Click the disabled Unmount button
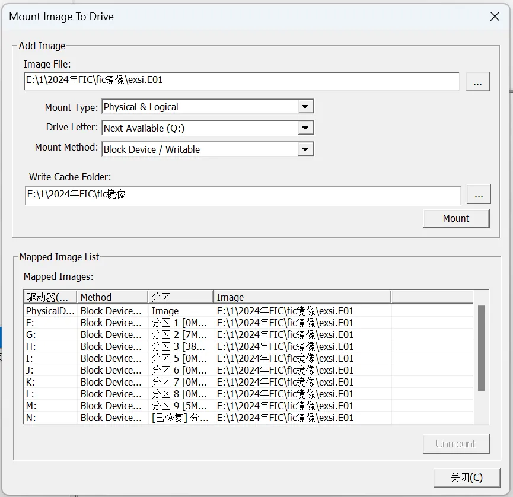This screenshot has width=513, height=497. [x=456, y=444]
